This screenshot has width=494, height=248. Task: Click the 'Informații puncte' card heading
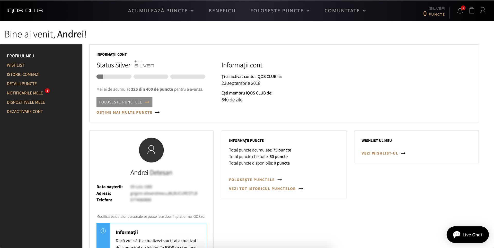246,141
